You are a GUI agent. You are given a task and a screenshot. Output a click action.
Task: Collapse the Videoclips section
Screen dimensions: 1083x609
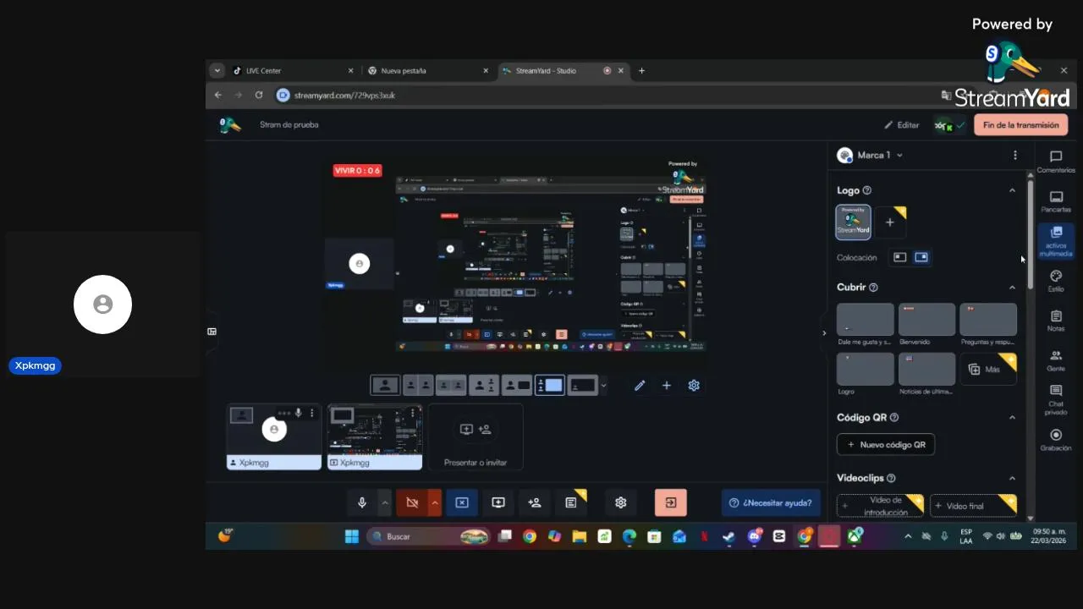(1012, 479)
